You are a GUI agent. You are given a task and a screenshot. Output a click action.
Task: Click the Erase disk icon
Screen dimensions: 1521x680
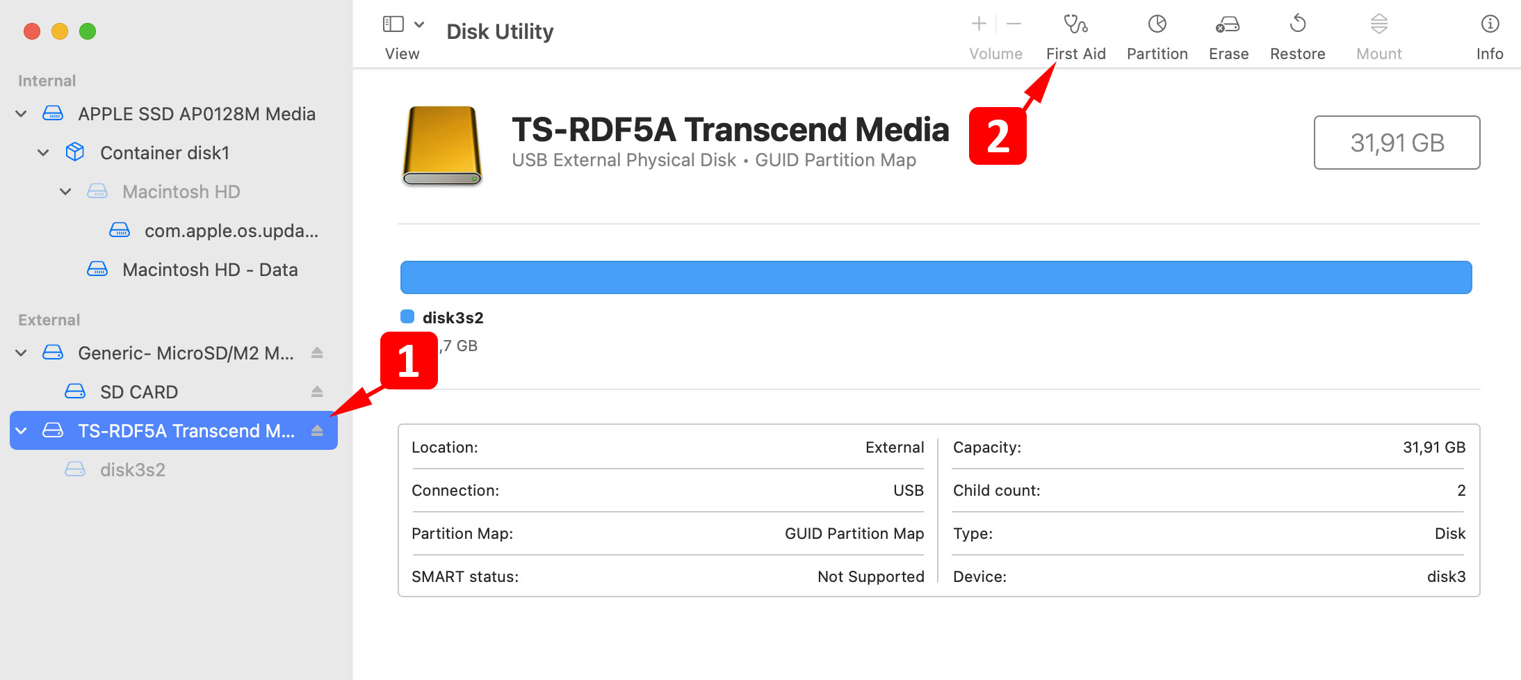pyautogui.click(x=1228, y=25)
